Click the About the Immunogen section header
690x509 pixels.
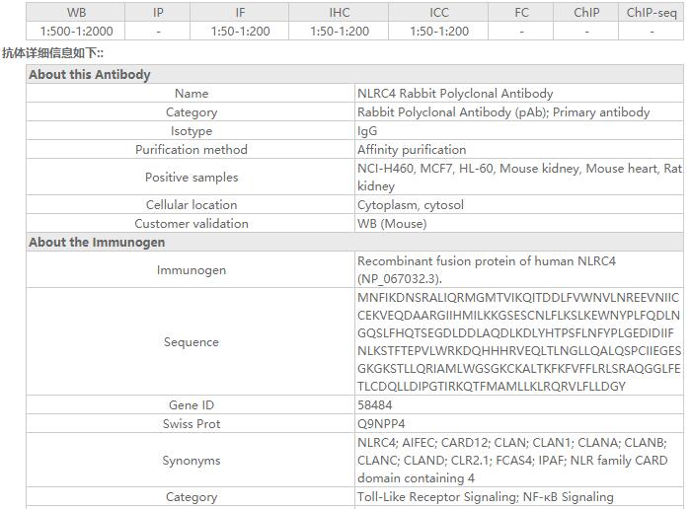click(97, 243)
